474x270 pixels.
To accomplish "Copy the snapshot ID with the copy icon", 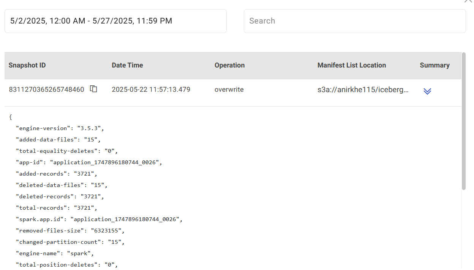I will [93, 89].
